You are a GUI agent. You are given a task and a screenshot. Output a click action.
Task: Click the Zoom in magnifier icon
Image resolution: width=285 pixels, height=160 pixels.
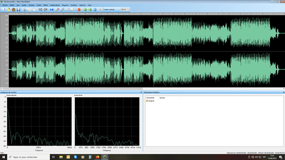[x=57, y=10]
